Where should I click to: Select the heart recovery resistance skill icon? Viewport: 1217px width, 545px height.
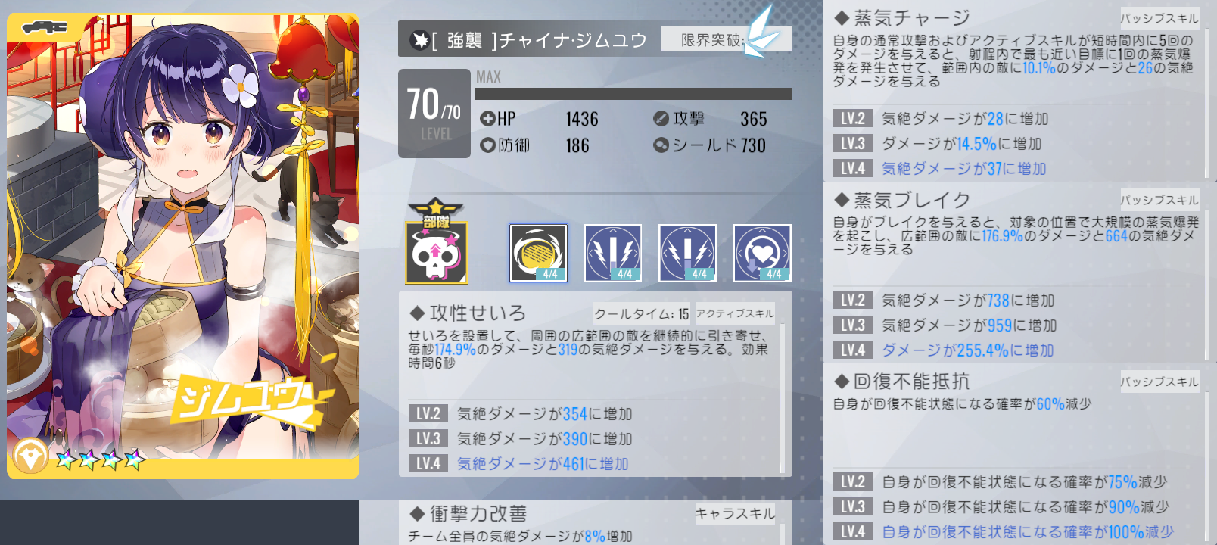(x=762, y=253)
